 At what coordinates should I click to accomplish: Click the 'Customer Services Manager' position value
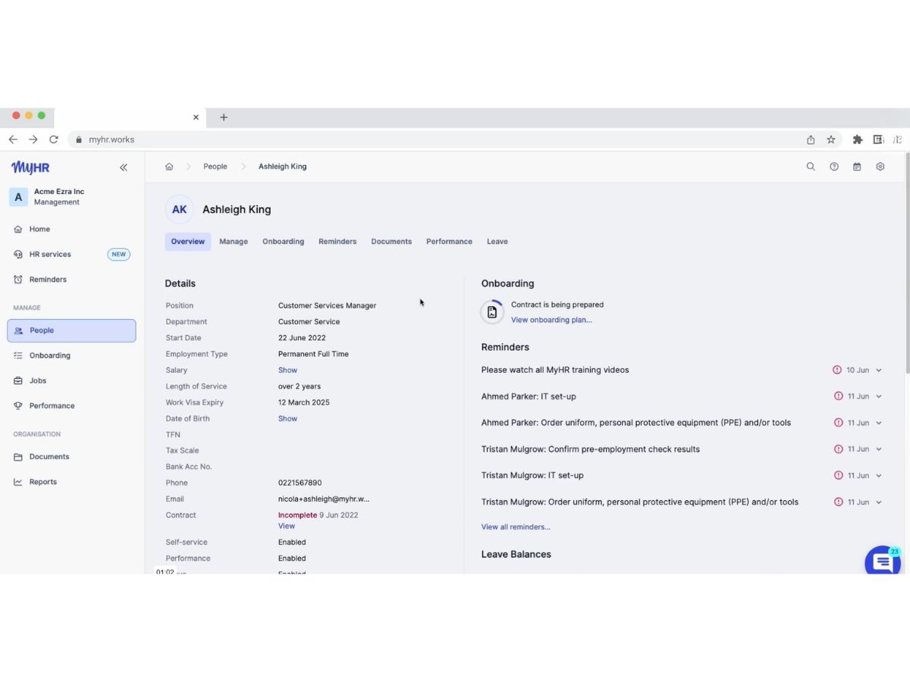[327, 306]
